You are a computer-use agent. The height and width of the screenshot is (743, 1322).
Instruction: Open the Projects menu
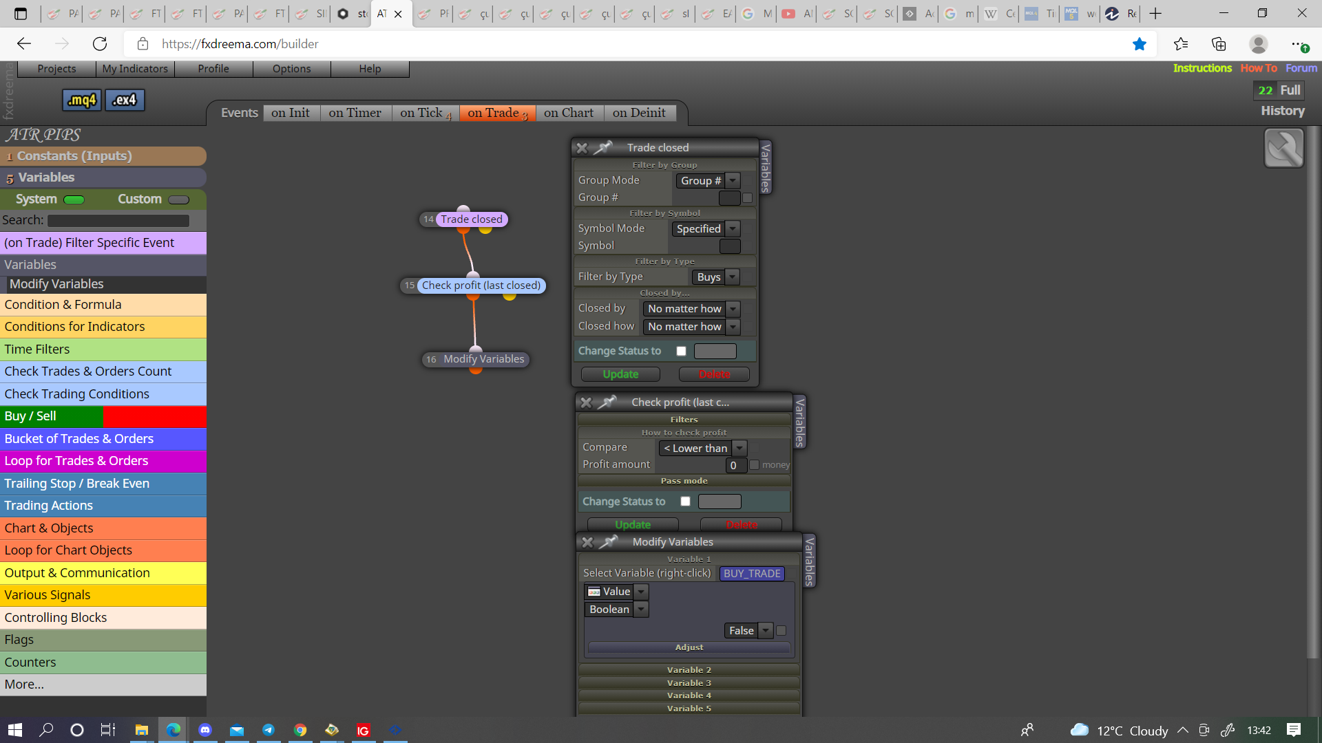point(56,69)
